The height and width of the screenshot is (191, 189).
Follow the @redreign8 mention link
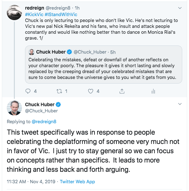pyautogui.click(x=44, y=122)
